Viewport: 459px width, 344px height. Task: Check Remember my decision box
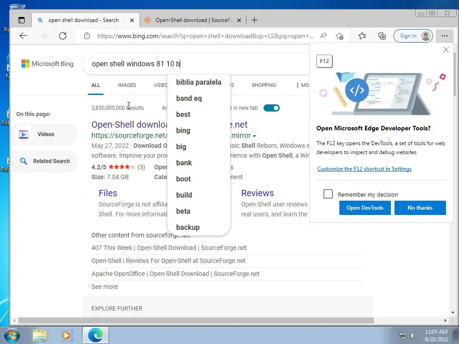click(x=328, y=194)
